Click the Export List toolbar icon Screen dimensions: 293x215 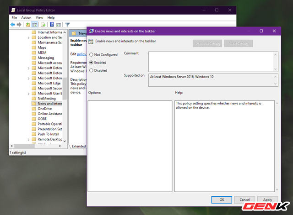click(43, 25)
